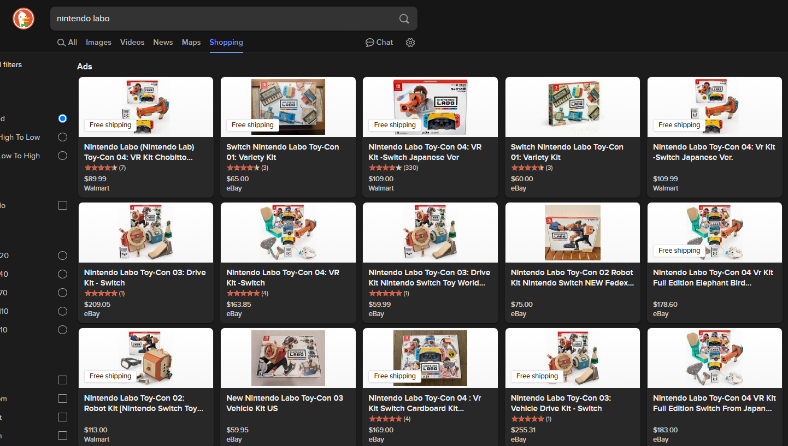Image resolution: width=788 pixels, height=446 pixels.
Task: Switch to the Images tab
Action: [x=98, y=43]
